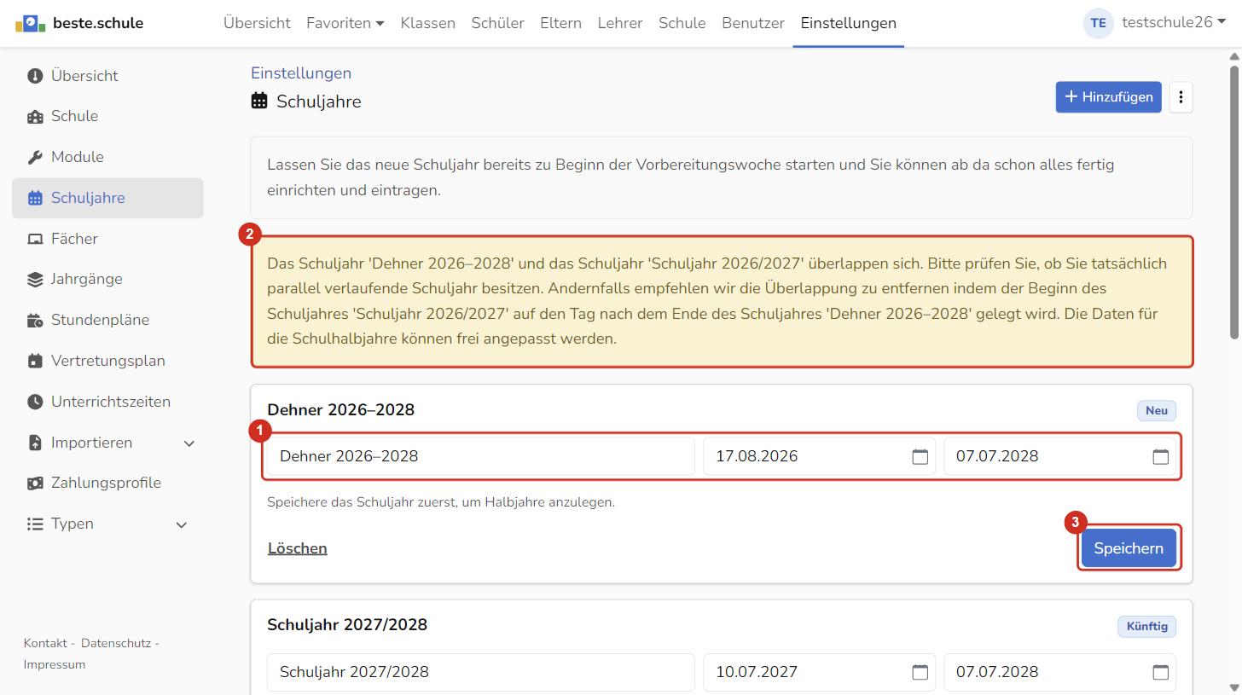Open the three-dot more options menu
This screenshot has width=1242, height=695.
pyautogui.click(x=1181, y=97)
